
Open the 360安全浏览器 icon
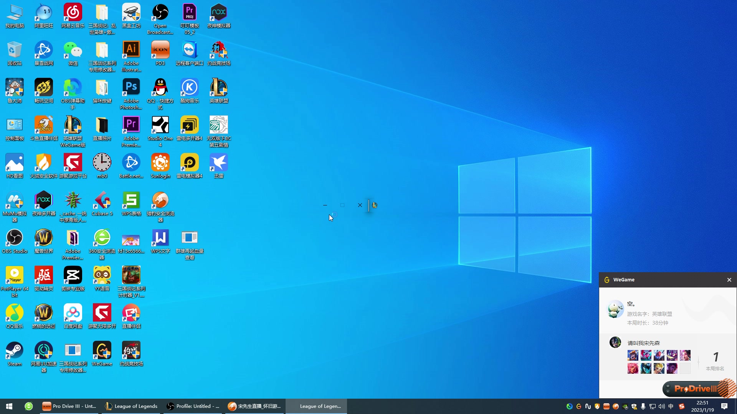click(x=102, y=238)
